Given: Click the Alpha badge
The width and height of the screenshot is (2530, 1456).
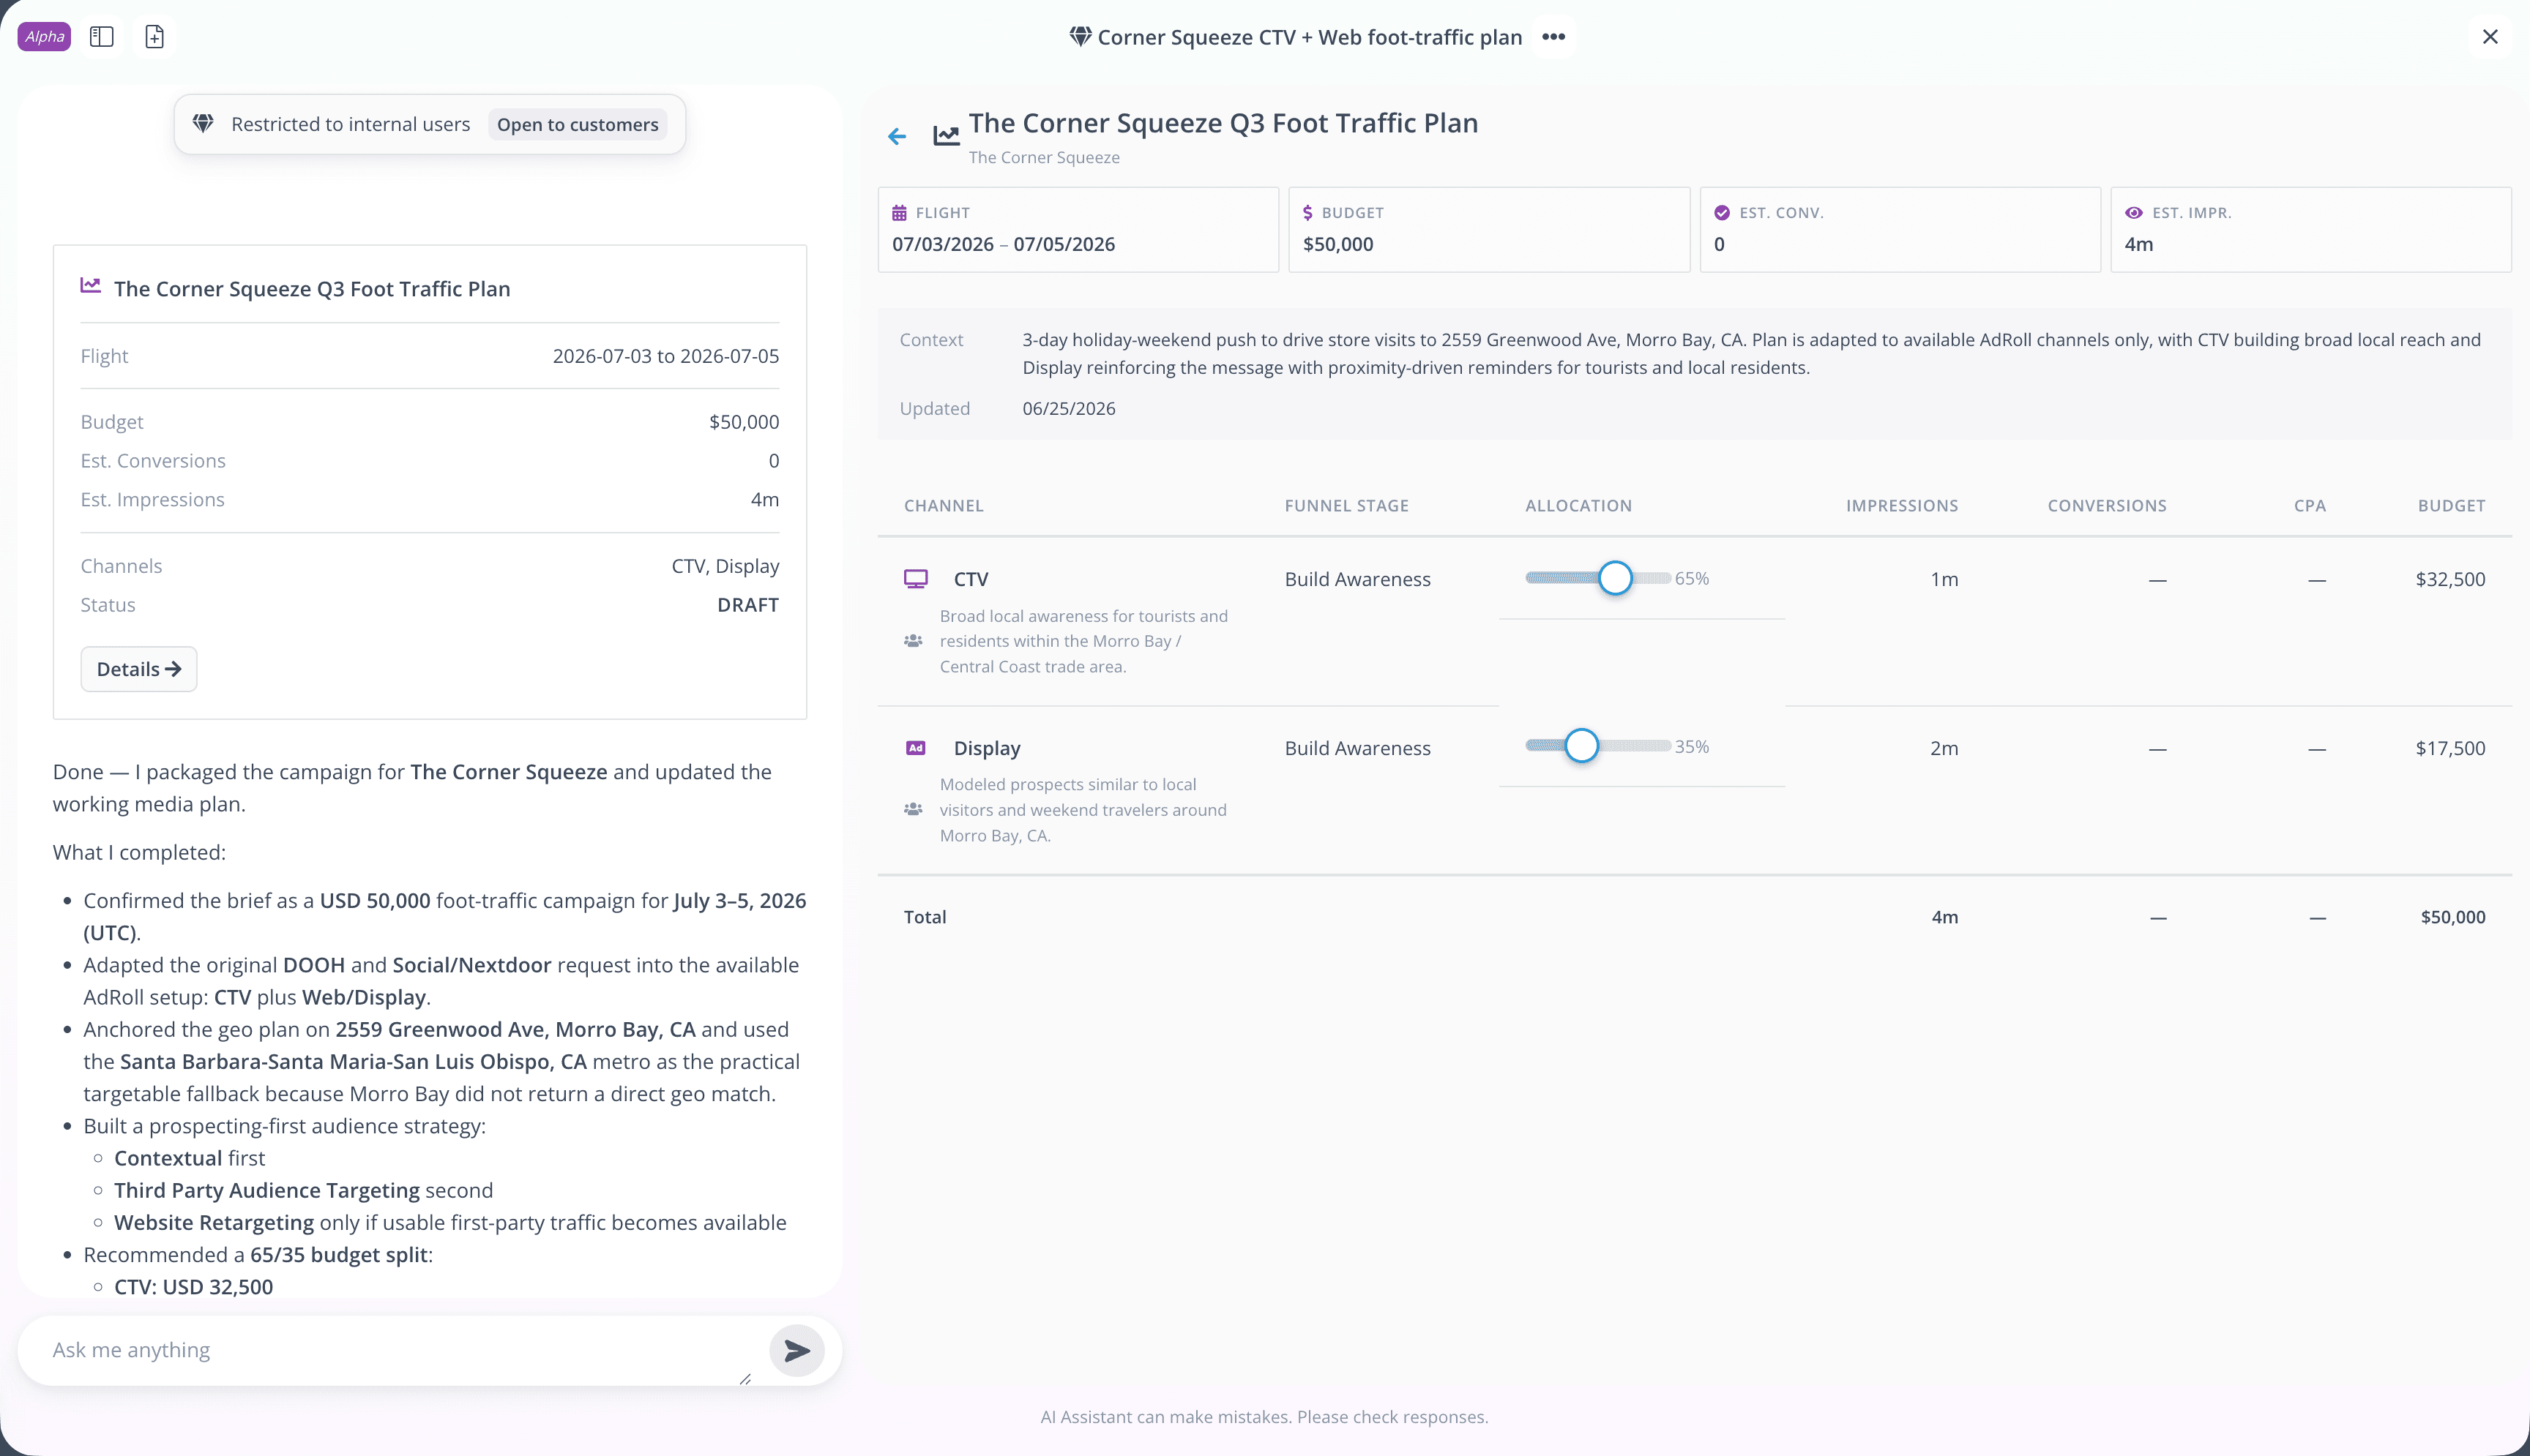Looking at the screenshot, I should click(x=45, y=37).
